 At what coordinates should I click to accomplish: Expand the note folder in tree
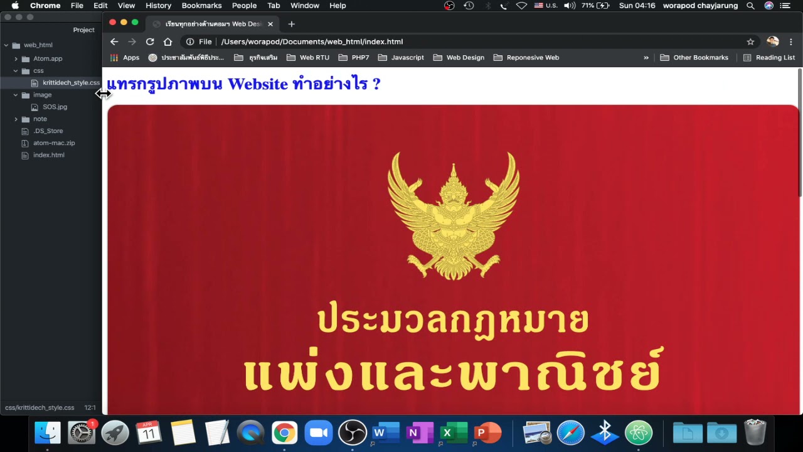click(x=16, y=119)
